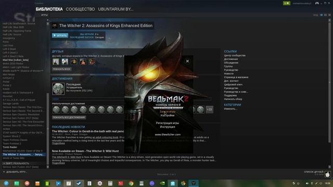Click Запуск игры in the launcher
The height and width of the screenshot is (187, 333).
coord(168,111)
